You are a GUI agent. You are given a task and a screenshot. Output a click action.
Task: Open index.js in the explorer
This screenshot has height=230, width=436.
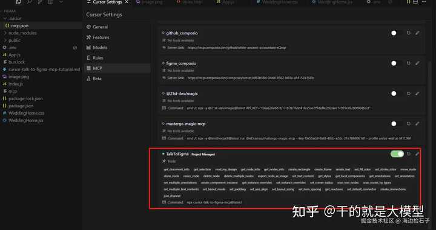(x=41, y=84)
